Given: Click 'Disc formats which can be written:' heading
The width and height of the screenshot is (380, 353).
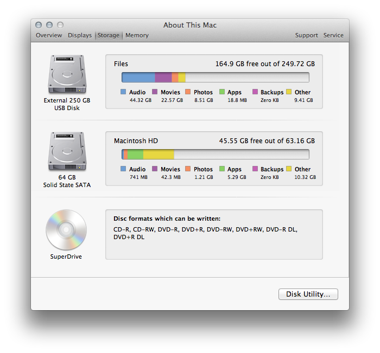Looking at the screenshot, I should click(167, 219).
